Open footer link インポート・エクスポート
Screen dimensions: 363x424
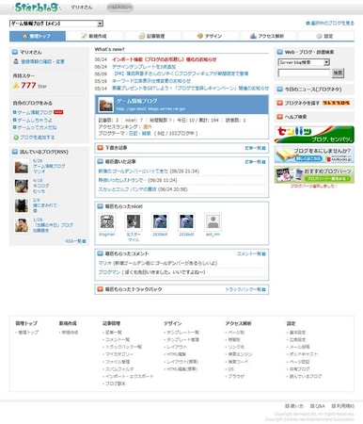point(130,376)
